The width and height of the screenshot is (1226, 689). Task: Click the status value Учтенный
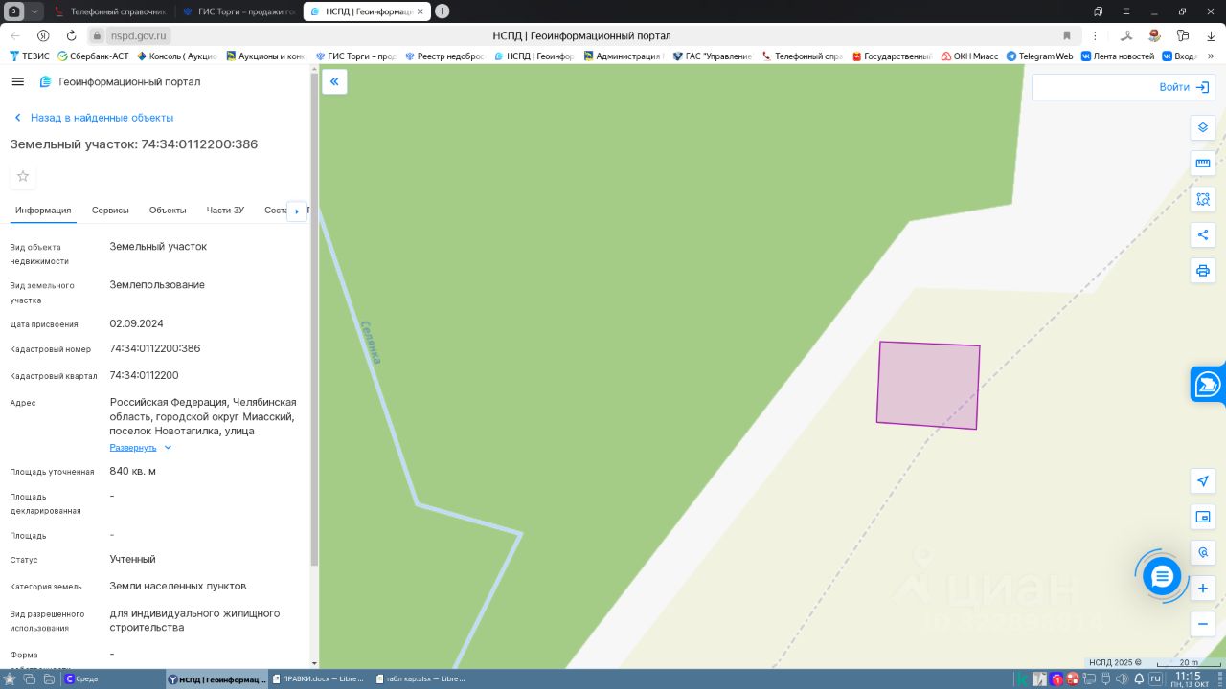pyautogui.click(x=133, y=560)
